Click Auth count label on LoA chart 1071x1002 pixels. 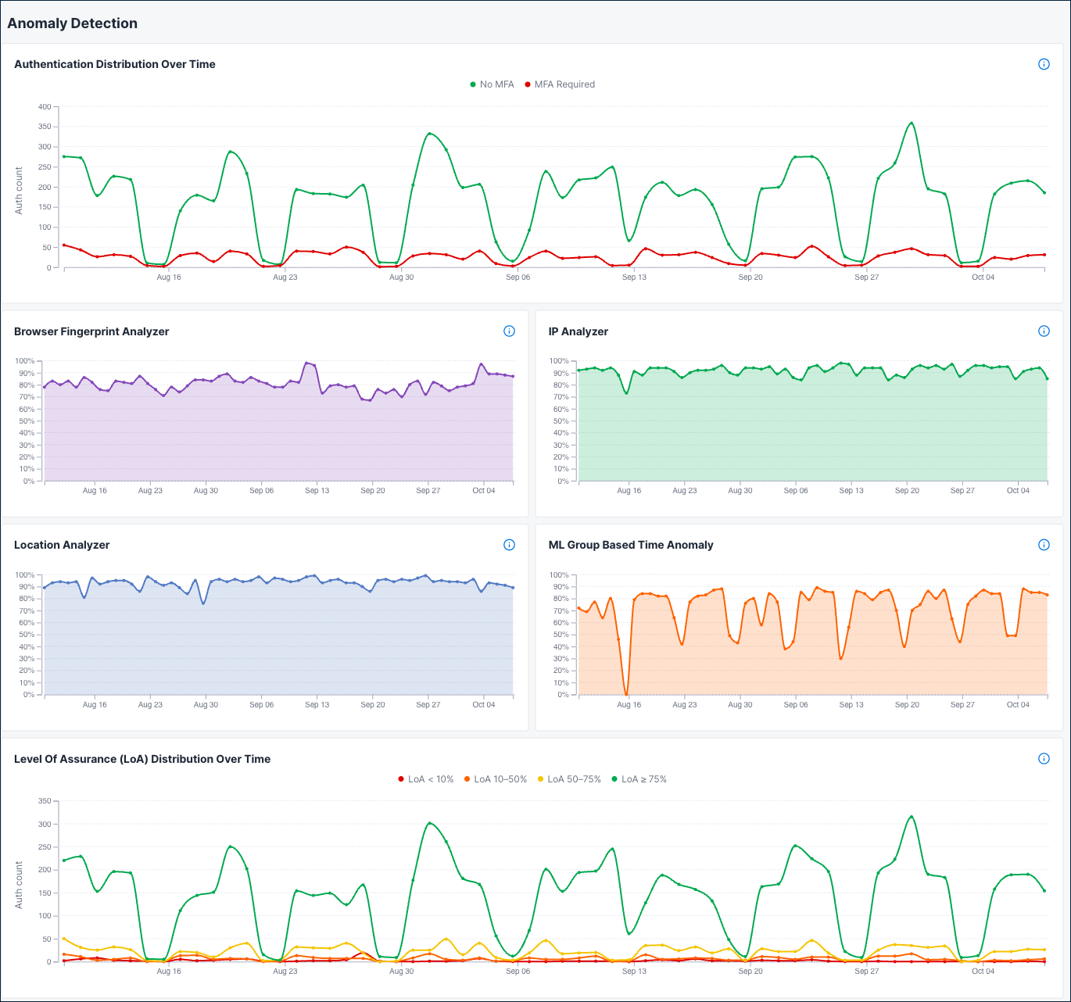coord(20,885)
